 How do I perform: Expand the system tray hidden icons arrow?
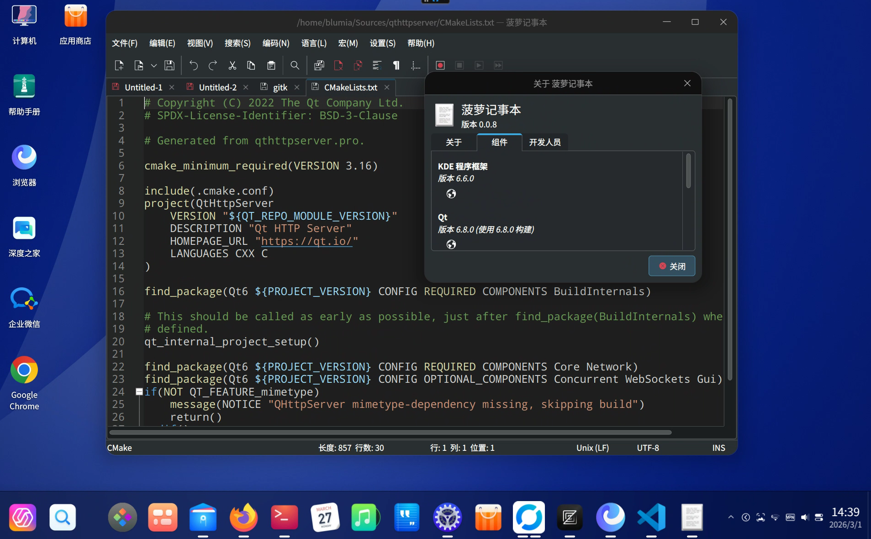point(731,517)
